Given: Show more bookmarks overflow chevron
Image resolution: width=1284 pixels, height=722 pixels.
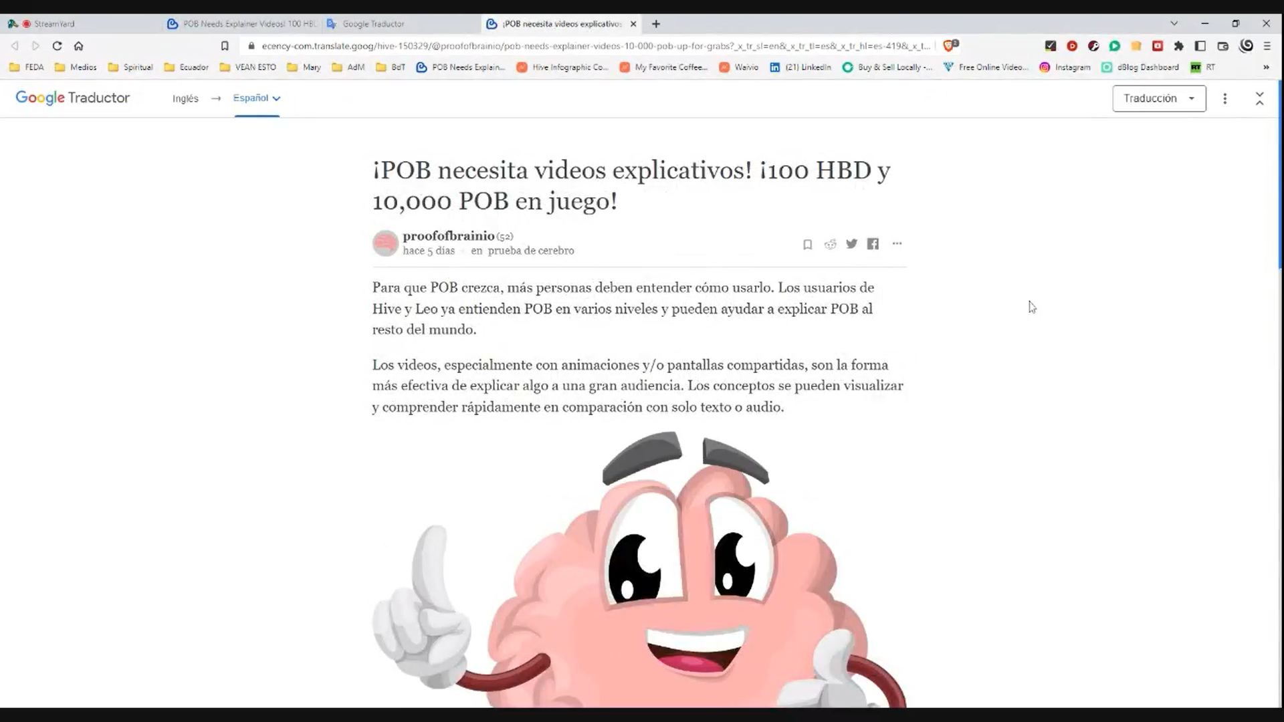Looking at the screenshot, I should pyautogui.click(x=1265, y=67).
